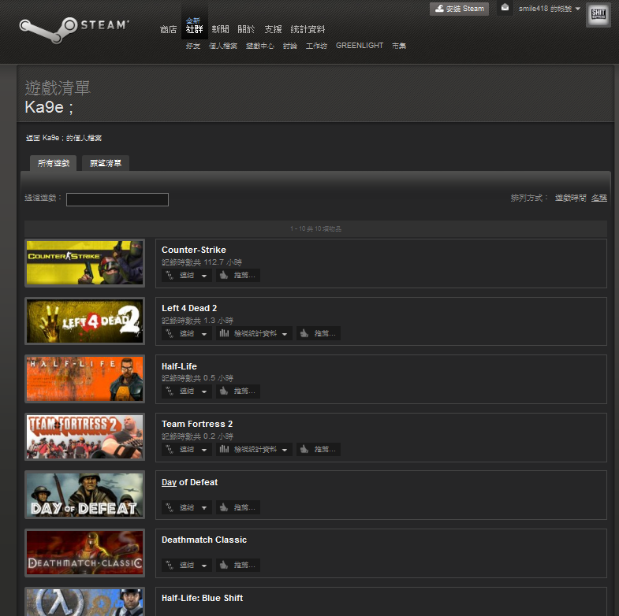This screenshot has width=619, height=616.
Task: Expand Half-Life links dropdown
Action: click(187, 391)
